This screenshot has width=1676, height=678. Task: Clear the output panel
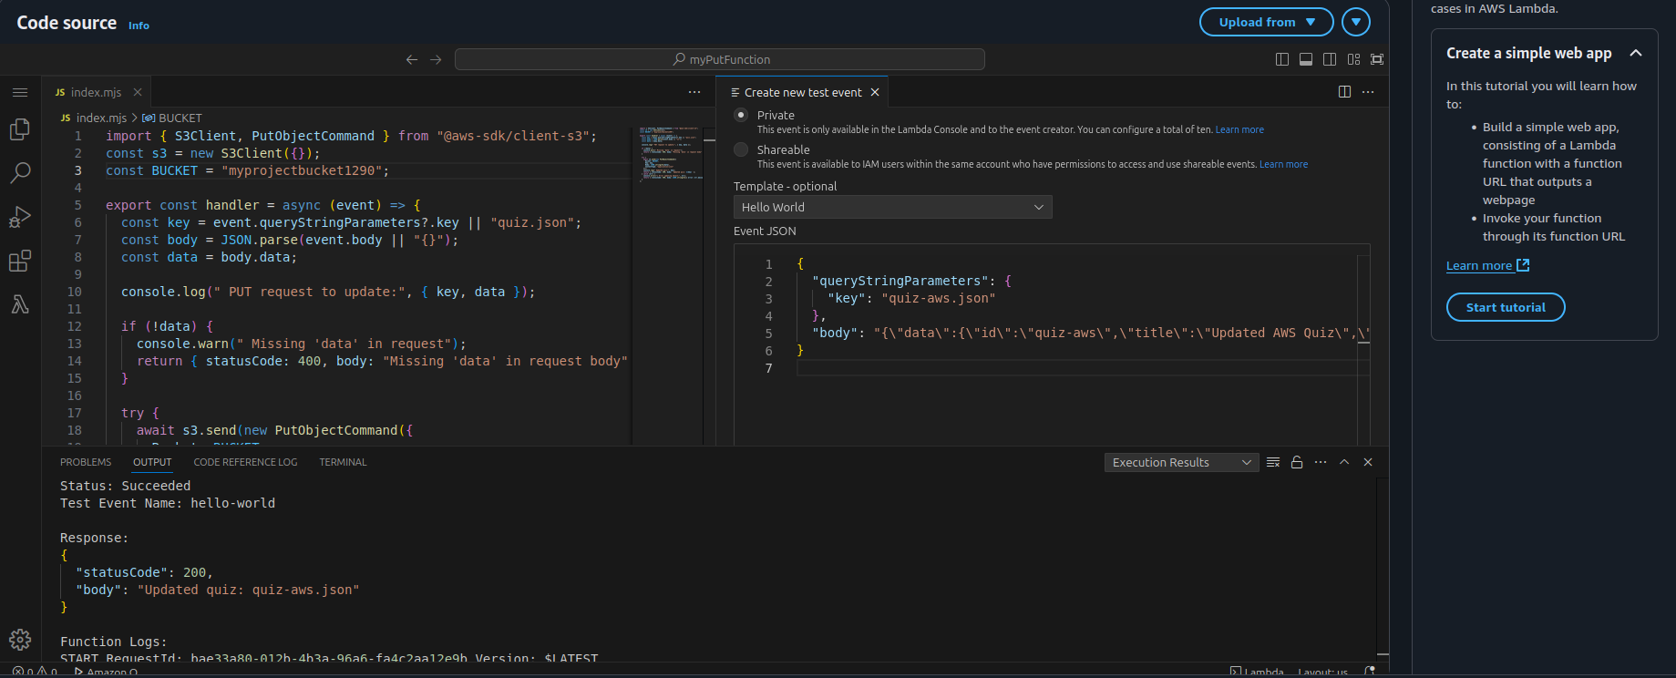(1273, 463)
